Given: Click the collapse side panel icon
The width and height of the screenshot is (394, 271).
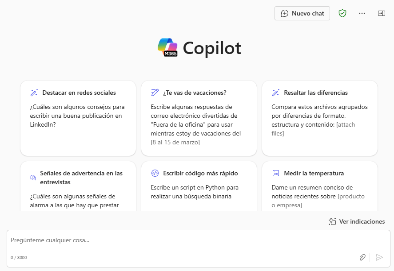Looking at the screenshot, I should click(x=382, y=13).
